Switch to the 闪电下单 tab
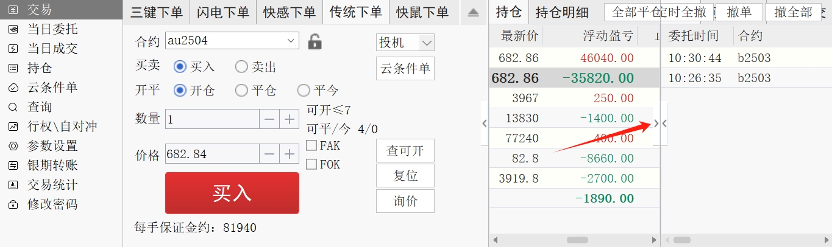The image size is (832, 247). (223, 12)
